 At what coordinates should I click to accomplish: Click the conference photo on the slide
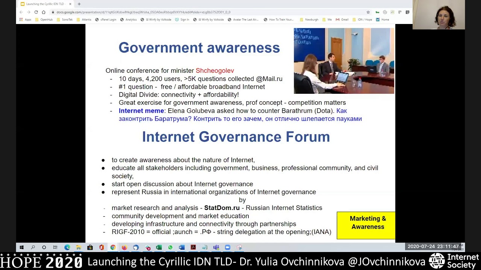(x=344, y=61)
